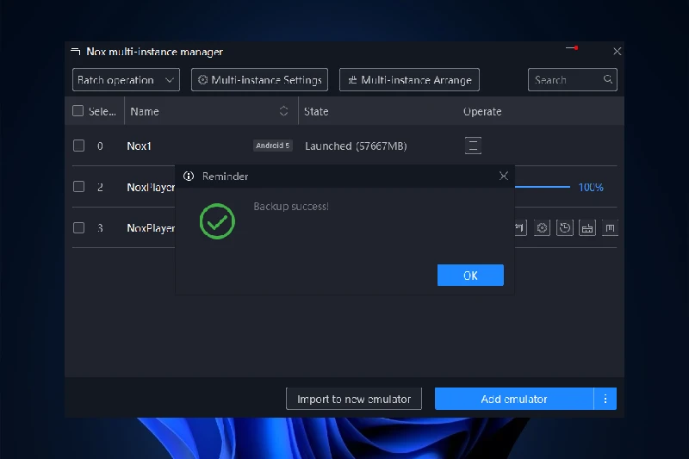
Task: Sort by Name using the column sort arrows
Action: [284, 111]
